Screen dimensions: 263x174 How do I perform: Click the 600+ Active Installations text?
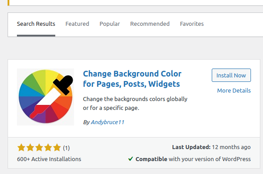49,159
